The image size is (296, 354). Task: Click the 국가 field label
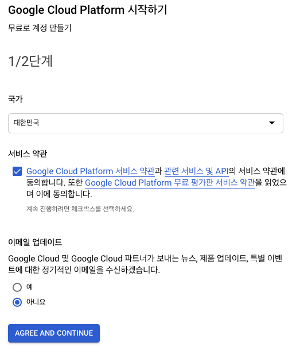coord(15,99)
